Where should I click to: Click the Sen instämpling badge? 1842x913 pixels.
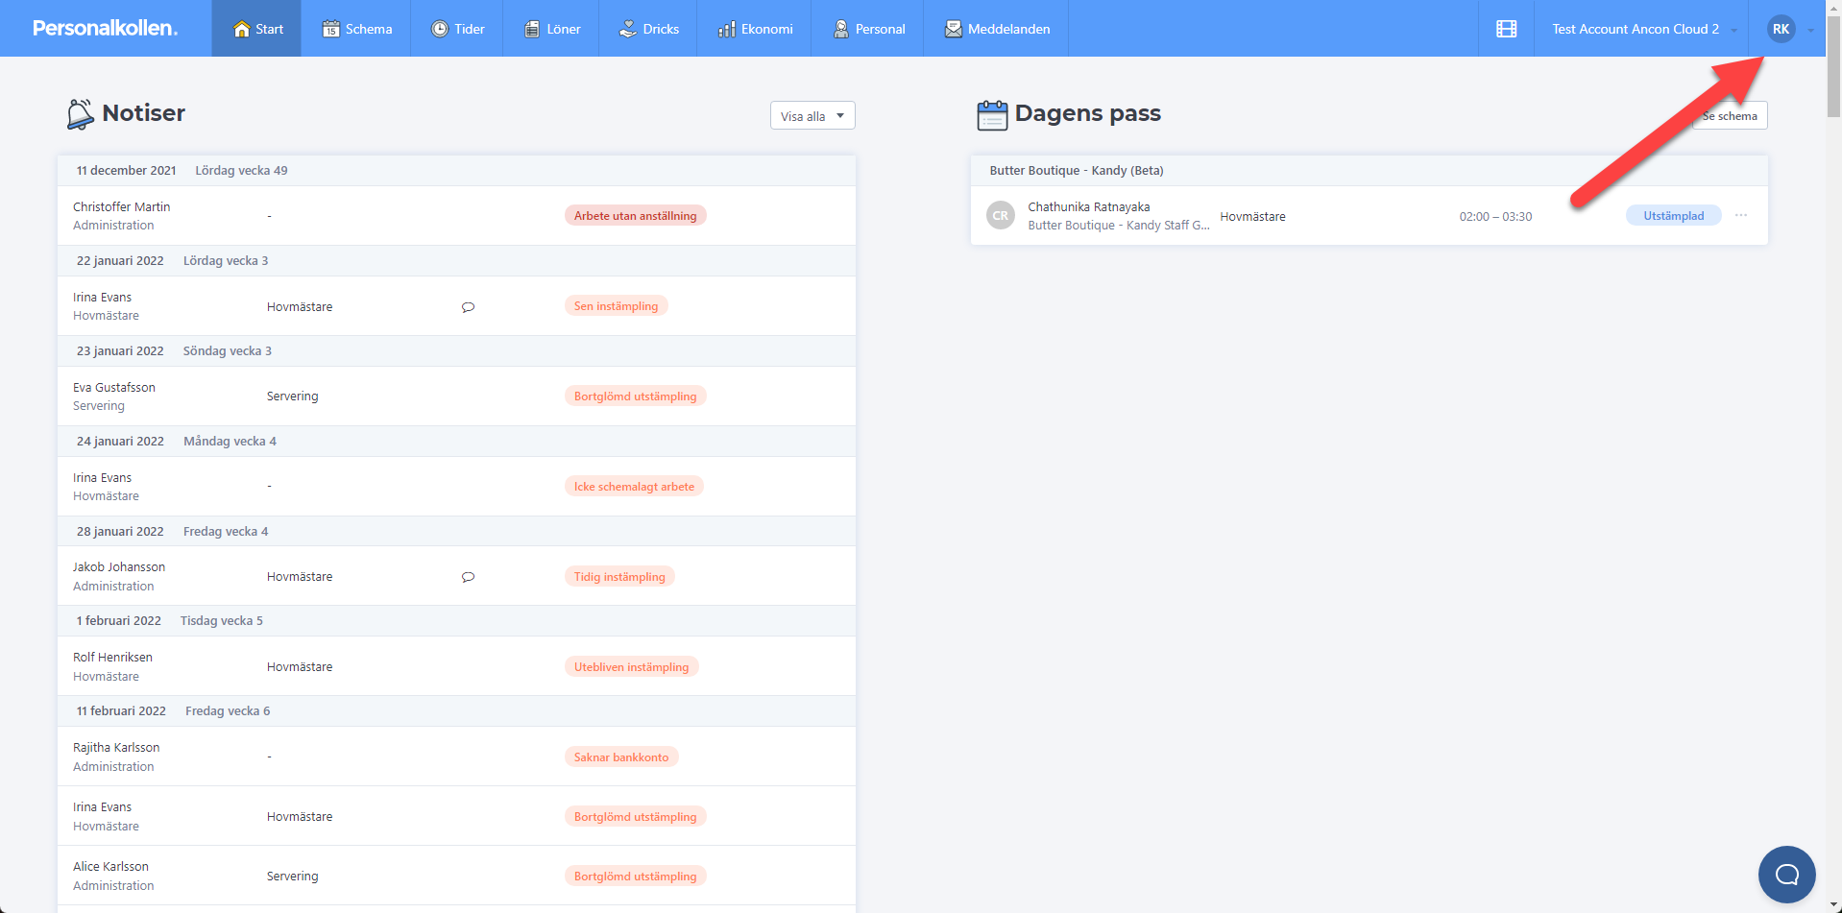point(616,305)
